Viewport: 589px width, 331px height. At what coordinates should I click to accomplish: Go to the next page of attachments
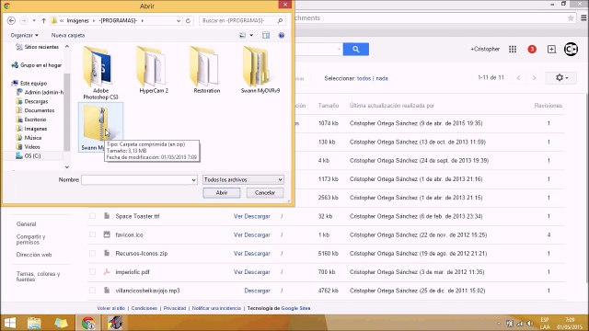[534, 77]
